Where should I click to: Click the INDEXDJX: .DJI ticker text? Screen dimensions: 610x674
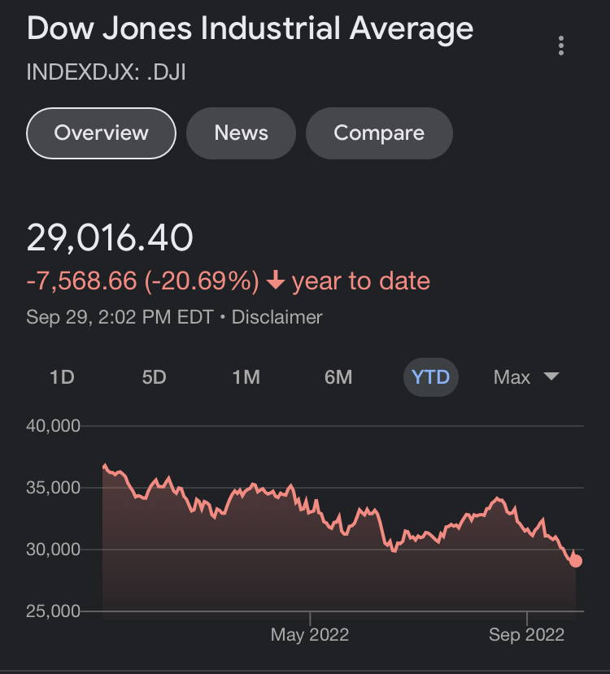107,72
